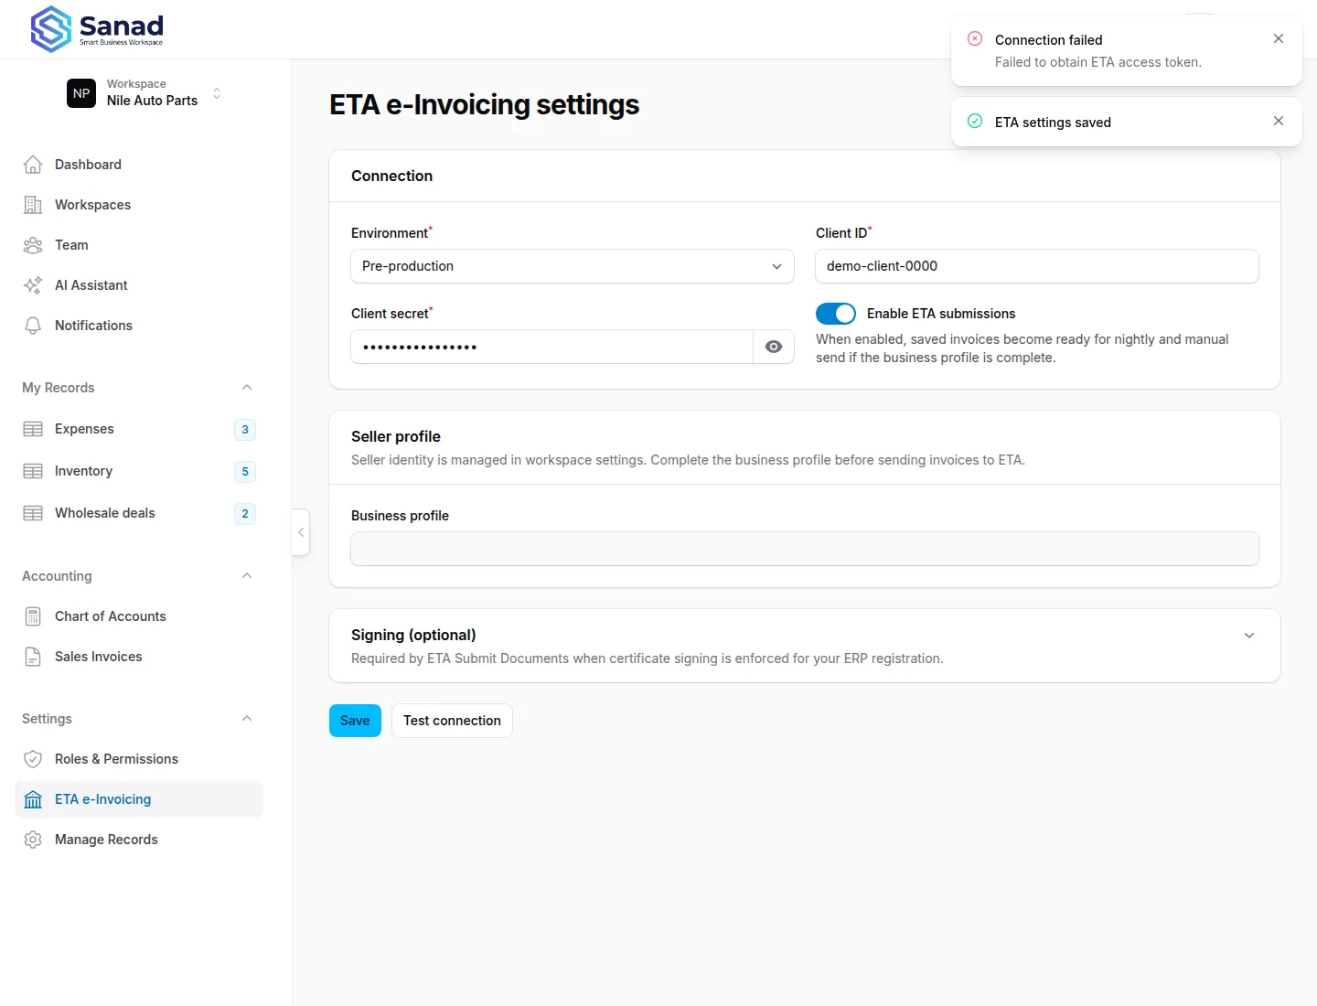
Task: Expand the Signing (optional) section
Action: coord(1249,636)
